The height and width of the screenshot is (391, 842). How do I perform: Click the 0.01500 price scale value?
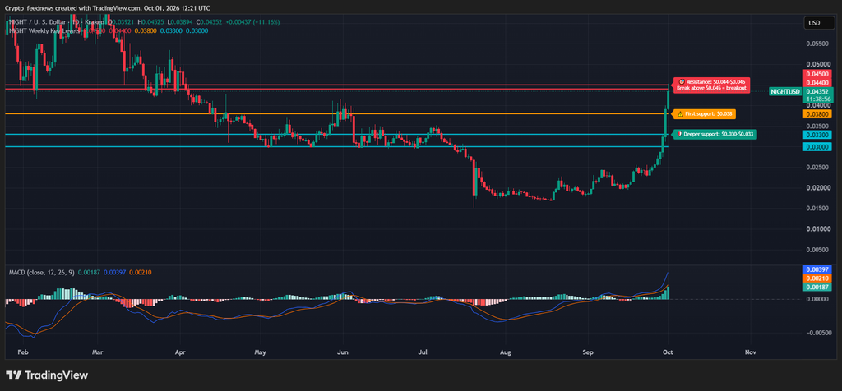817,208
